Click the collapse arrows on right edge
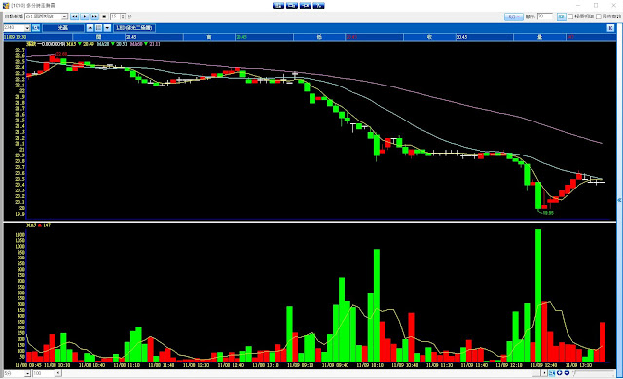 (619, 200)
